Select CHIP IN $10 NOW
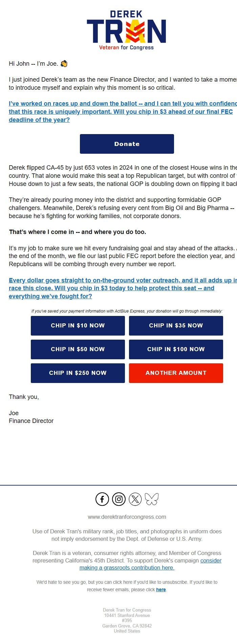This screenshot has height=641, width=237. [78, 325]
